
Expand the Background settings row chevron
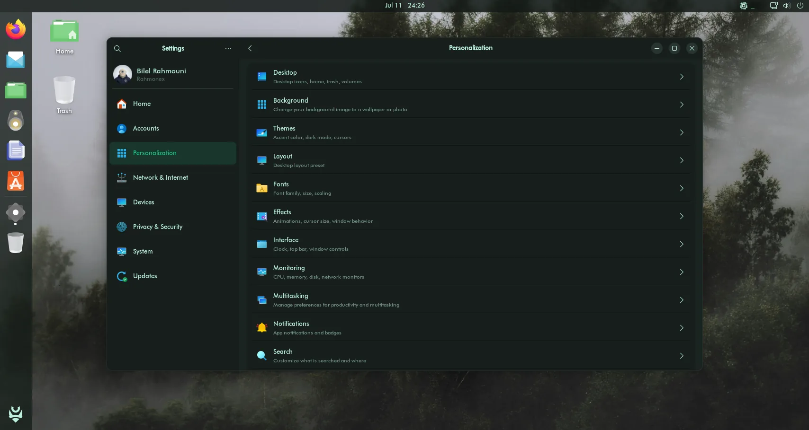tap(682, 105)
